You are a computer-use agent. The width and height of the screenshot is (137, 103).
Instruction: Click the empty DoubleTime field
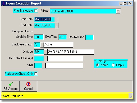point(89,37)
